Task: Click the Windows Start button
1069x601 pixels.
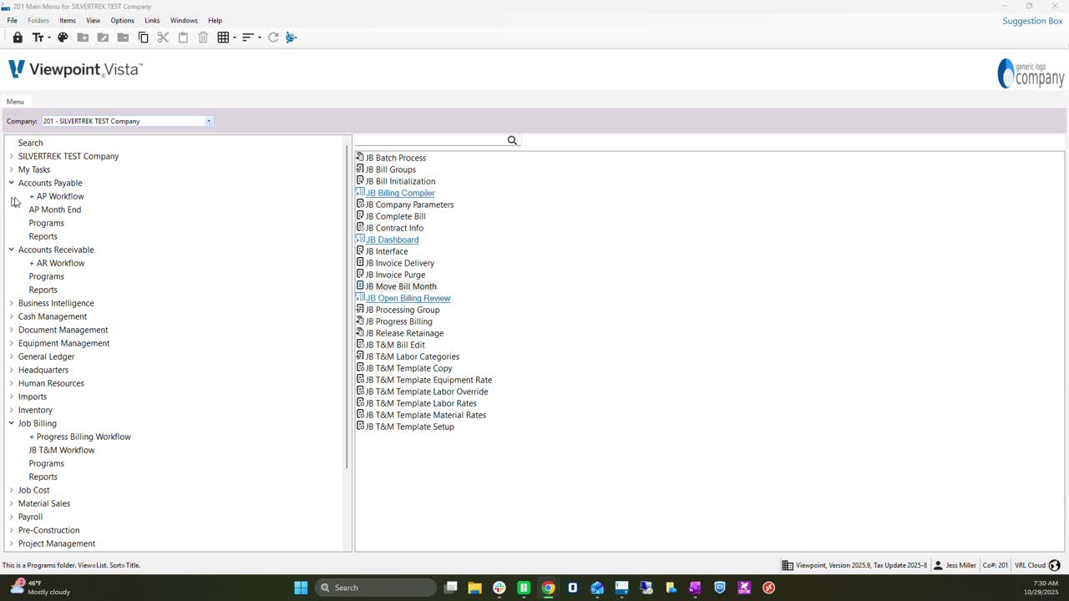Action: coord(301,588)
